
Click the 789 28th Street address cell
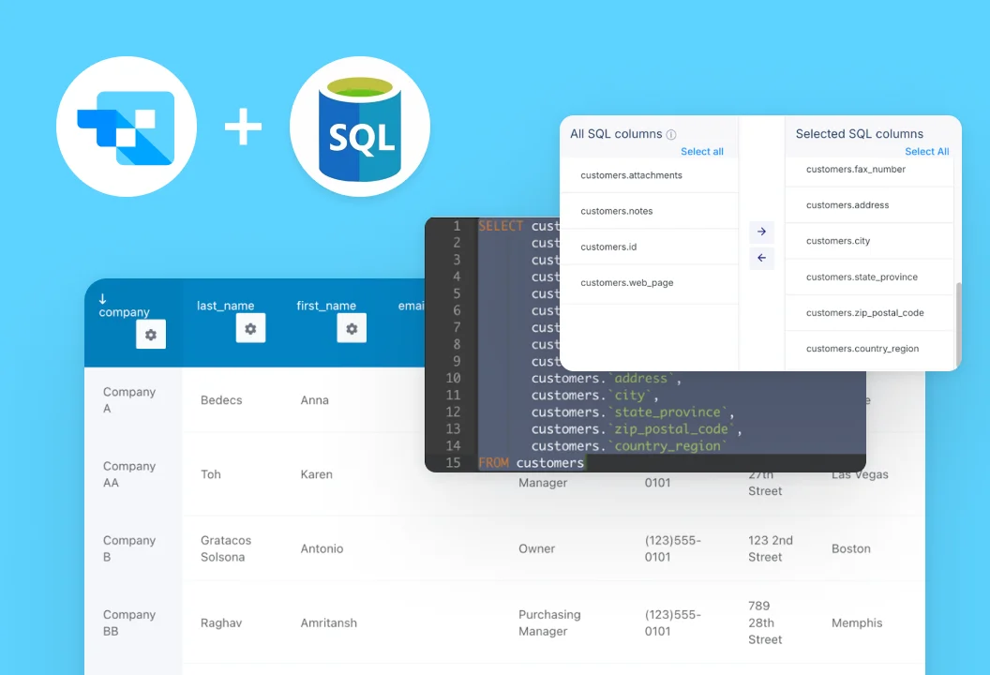(x=765, y=622)
